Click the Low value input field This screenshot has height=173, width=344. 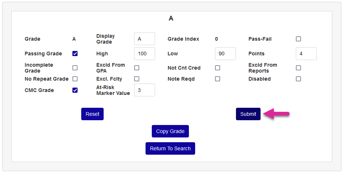click(x=225, y=54)
